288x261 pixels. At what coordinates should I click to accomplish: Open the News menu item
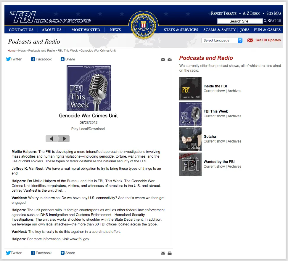[115, 30]
